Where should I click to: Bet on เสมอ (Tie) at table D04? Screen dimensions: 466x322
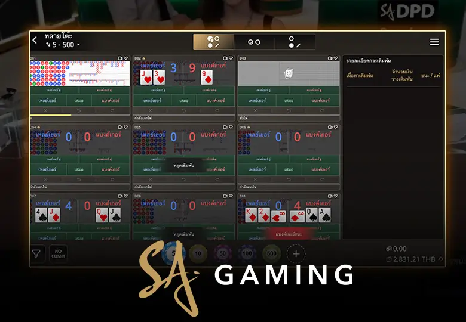79,169
